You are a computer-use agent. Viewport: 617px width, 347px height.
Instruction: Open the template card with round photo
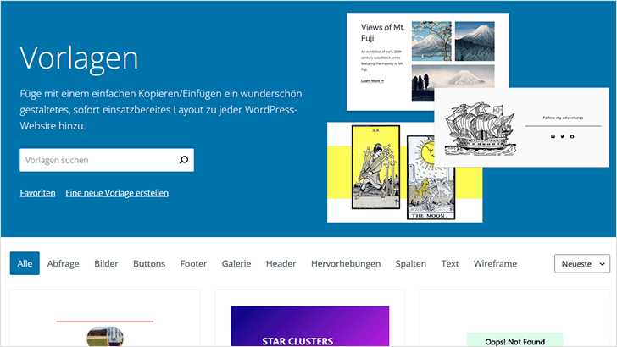tap(105, 319)
